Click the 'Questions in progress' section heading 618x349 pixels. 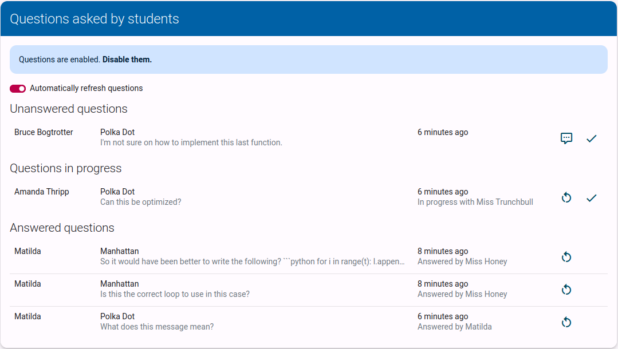[66, 169]
